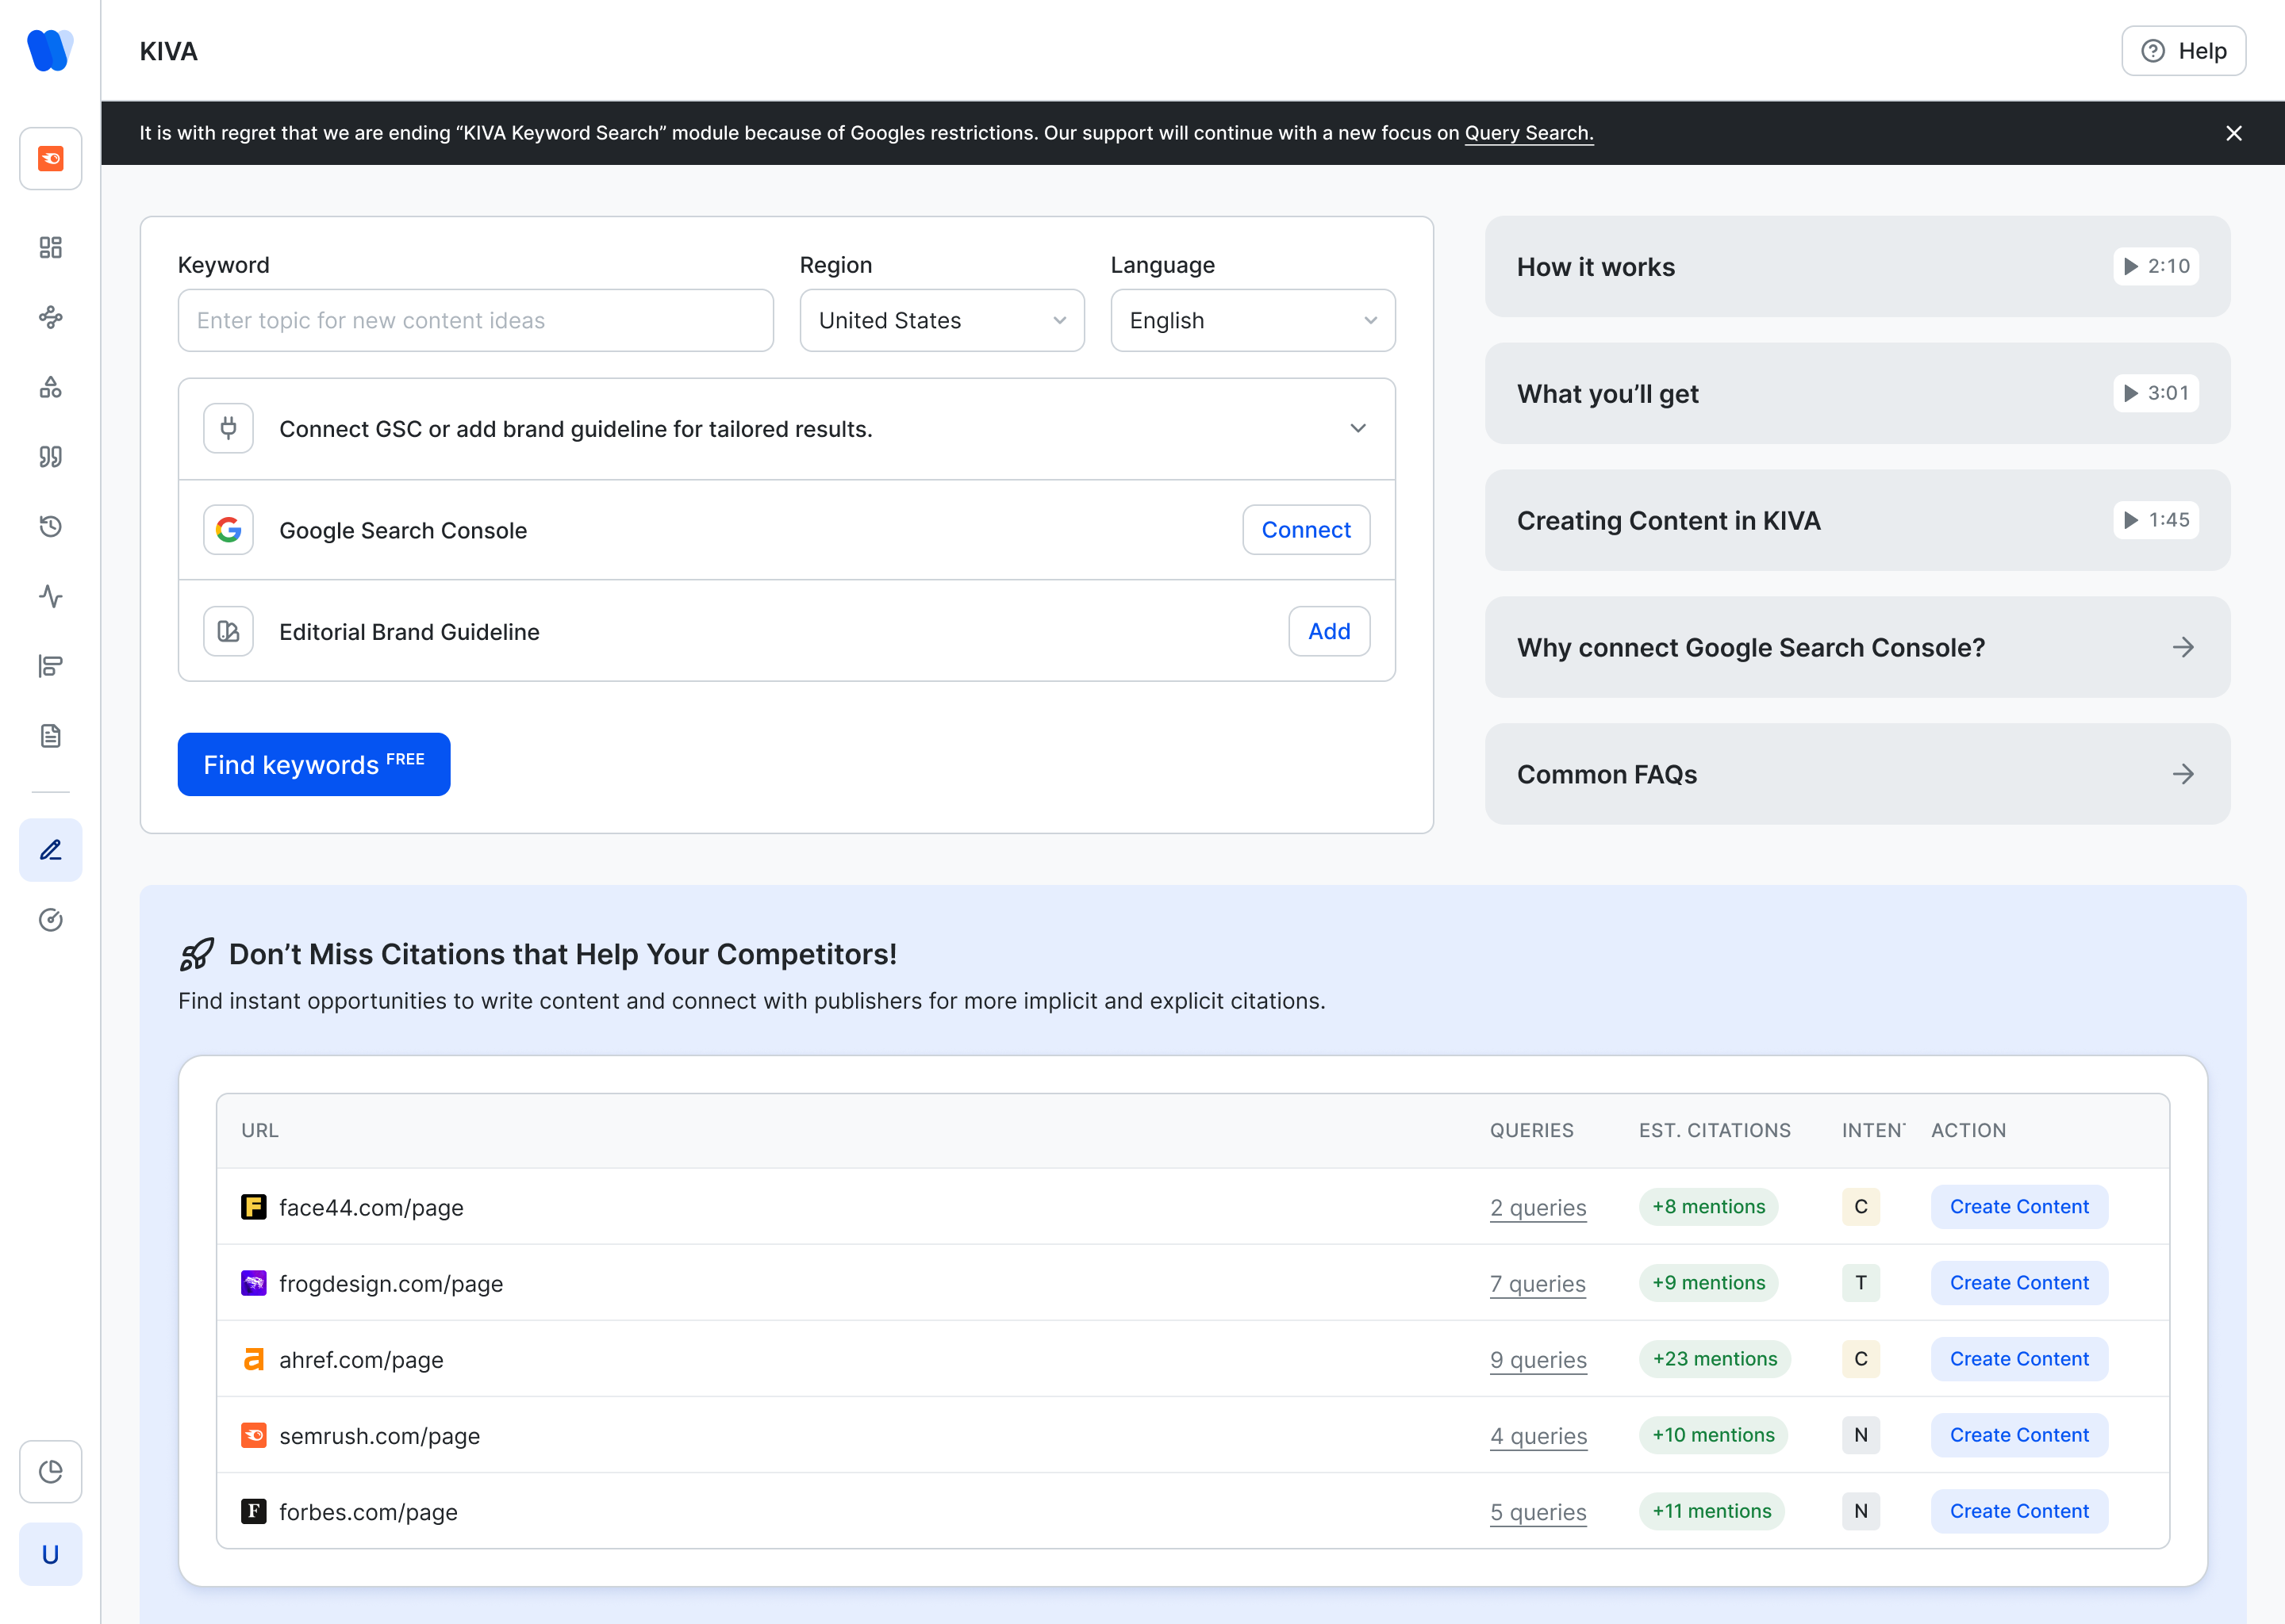Open the 5 queries link for forbes.com
The height and width of the screenshot is (1624, 2285).
click(1538, 1512)
